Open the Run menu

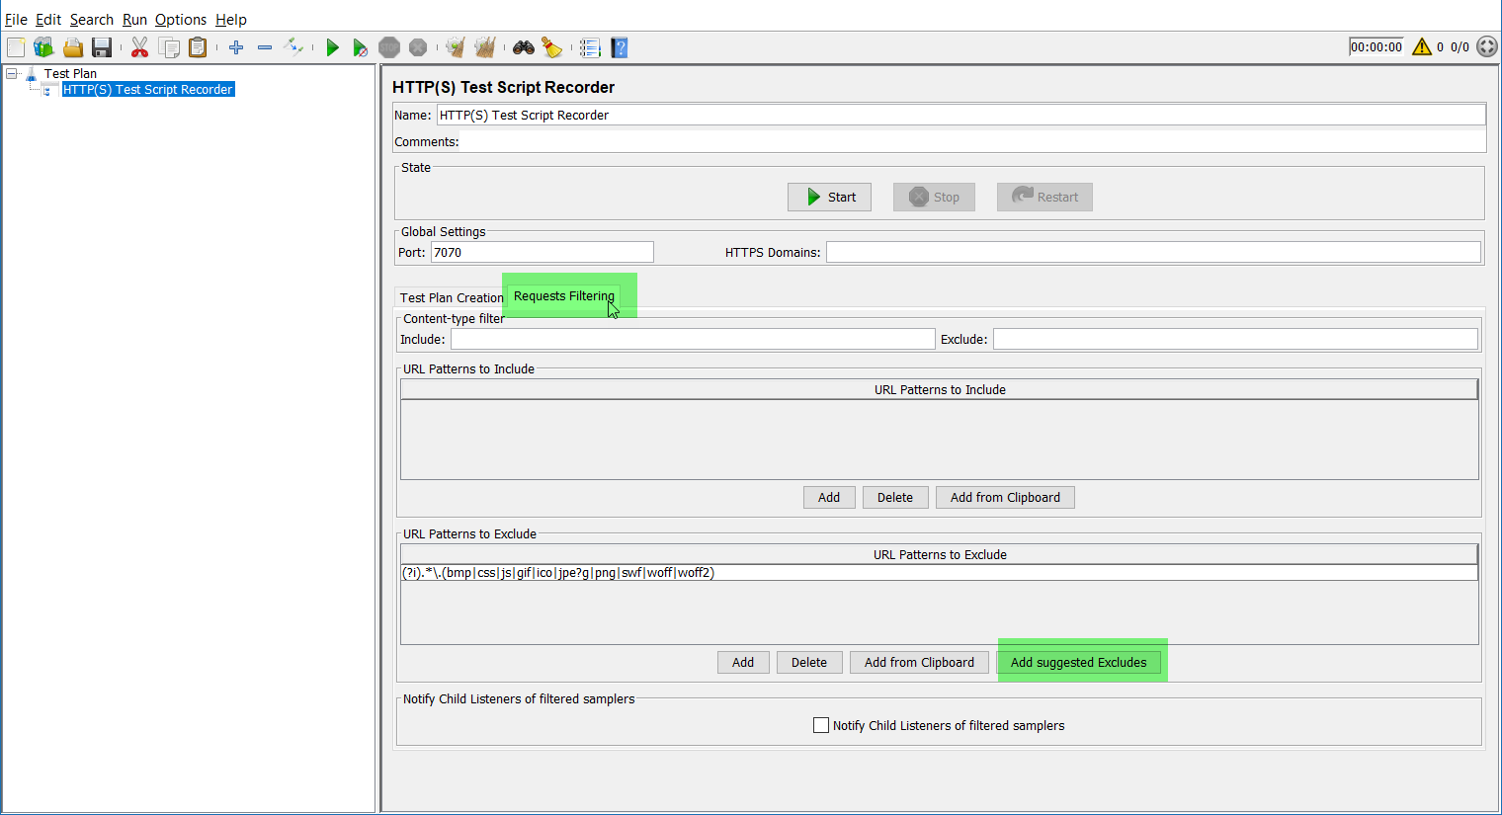(134, 20)
